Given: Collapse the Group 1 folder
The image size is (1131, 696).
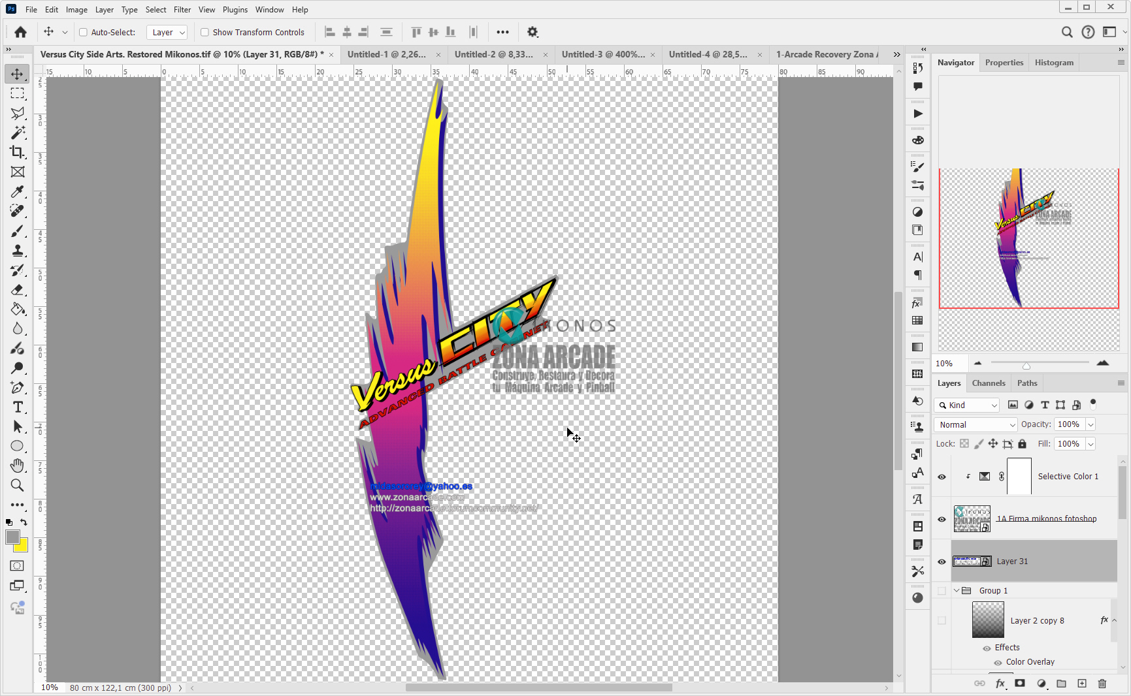Looking at the screenshot, I should [957, 591].
